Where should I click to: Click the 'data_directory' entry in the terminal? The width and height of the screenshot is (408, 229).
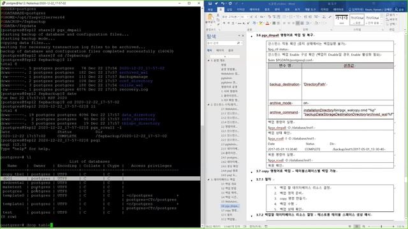click(138, 114)
